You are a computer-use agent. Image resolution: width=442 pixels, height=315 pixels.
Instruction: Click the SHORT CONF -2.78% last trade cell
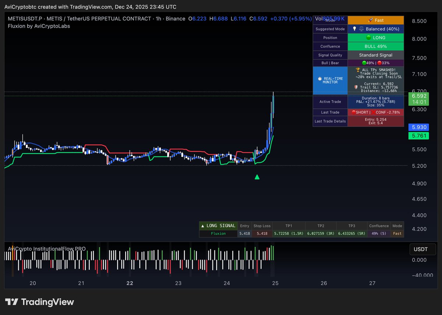(376, 112)
